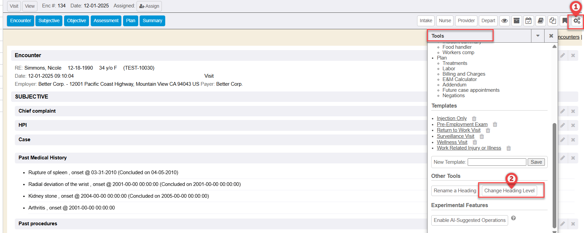The width and height of the screenshot is (584, 233).
Task: Click help icon next to AI-Suggested Operations
Action: (x=513, y=218)
